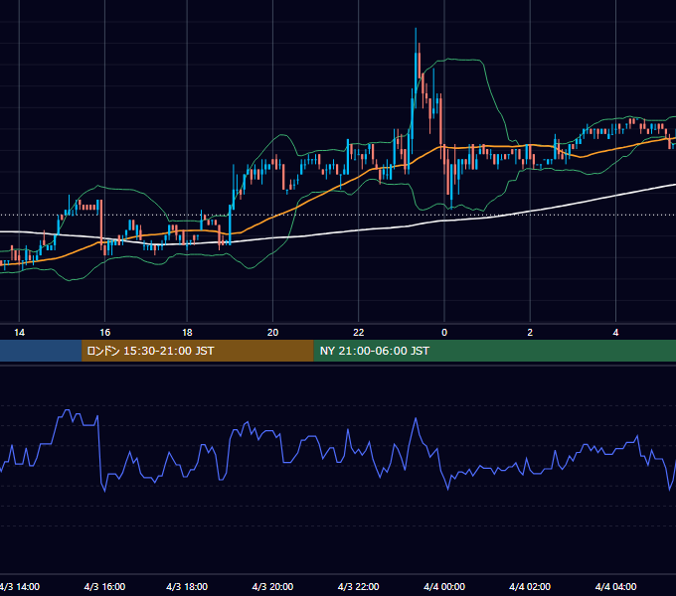Click the 0 hour axis label
Viewport: 676px width, 596px height.
click(444, 333)
